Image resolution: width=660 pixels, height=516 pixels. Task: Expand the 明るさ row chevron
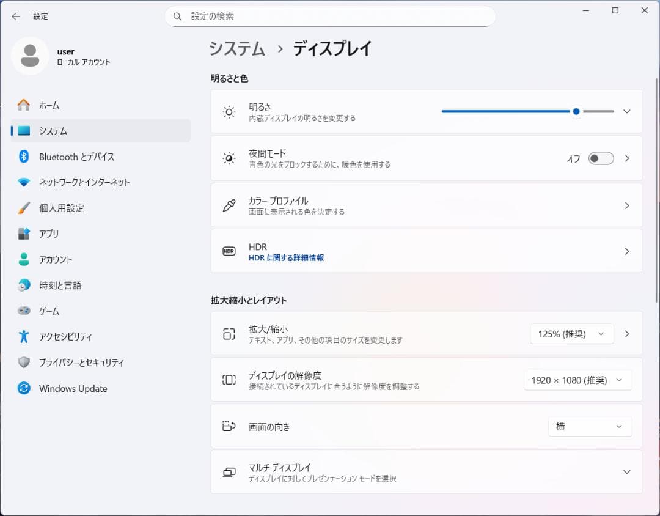click(626, 111)
